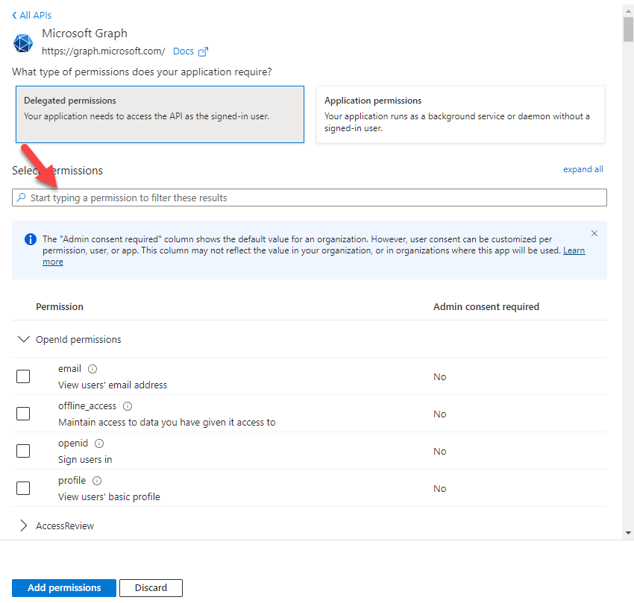Open the Learn more link
The height and width of the screenshot is (603, 634).
pyautogui.click(x=574, y=250)
